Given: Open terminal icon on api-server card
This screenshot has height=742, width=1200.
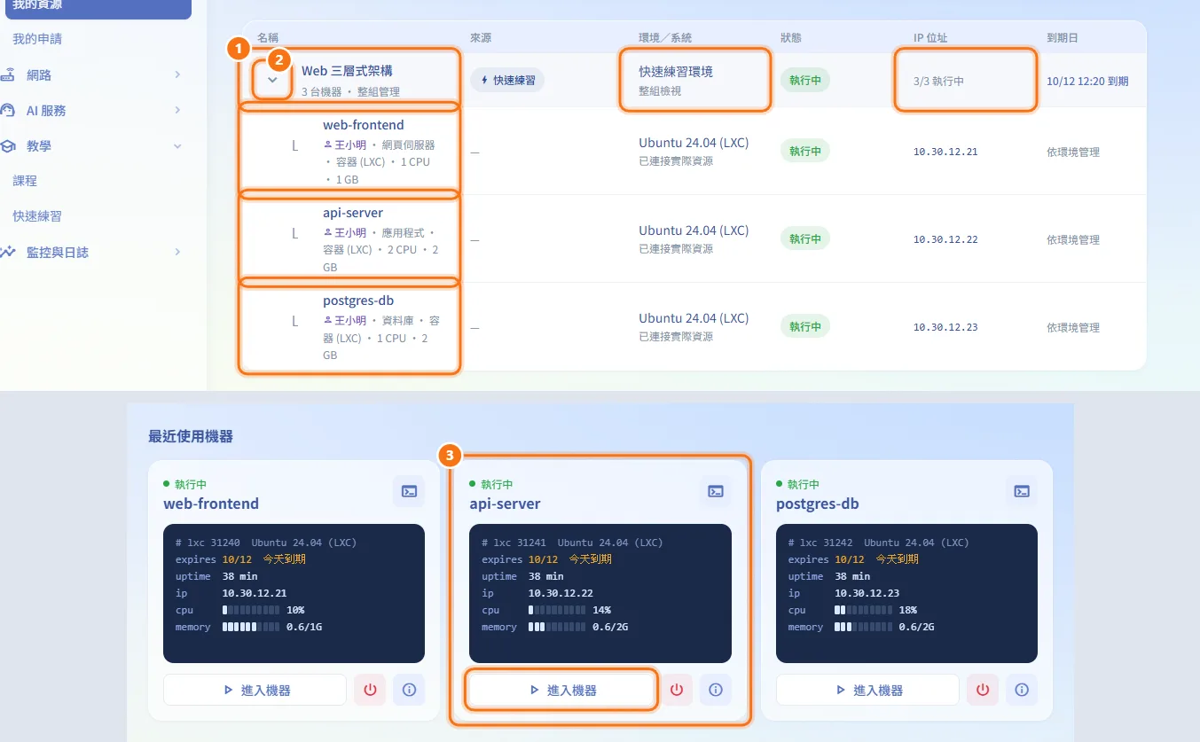Looking at the screenshot, I should [715, 491].
